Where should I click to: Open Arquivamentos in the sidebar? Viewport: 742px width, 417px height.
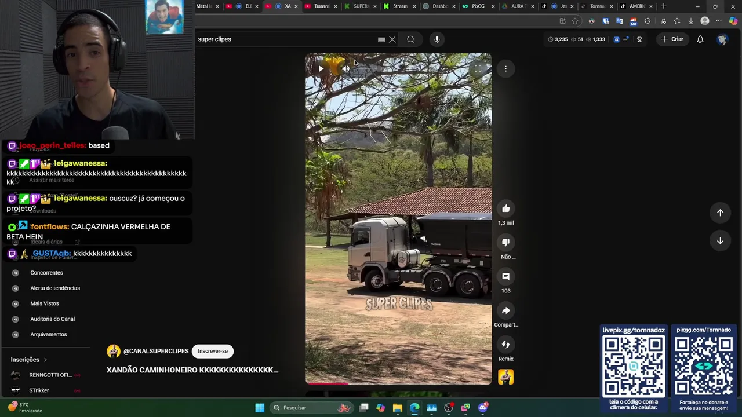(49, 334)
